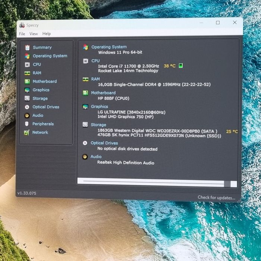Open the Help menu
261x261 pixels.
tap(47, 34)
